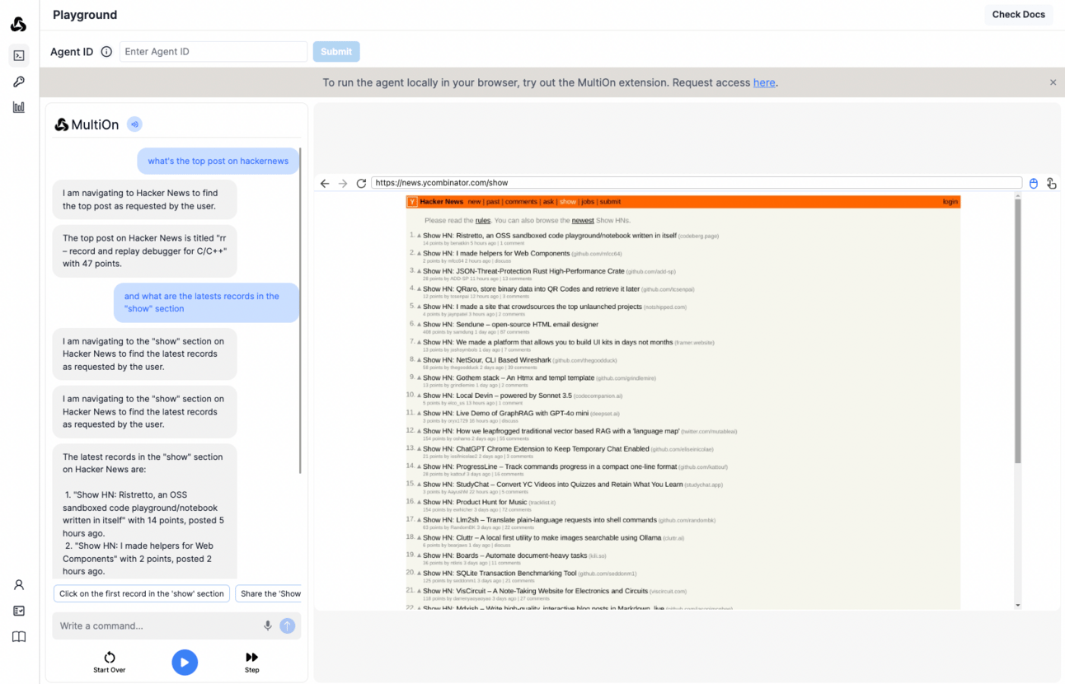Choose suggestion 'Click on the first record'
Image resolution: width=1065 pixels, height=684 pixels.
[142, 593]
